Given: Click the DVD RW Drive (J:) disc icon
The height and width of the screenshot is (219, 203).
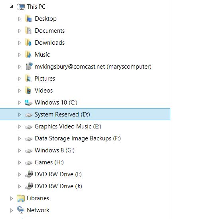Looking at the screenshot, I should click(x=29, y=186).
